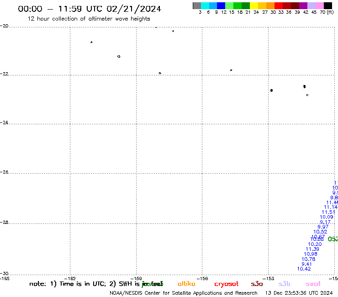
Task: Pick the -153 longitude axis label
Action: coord(269,278)
